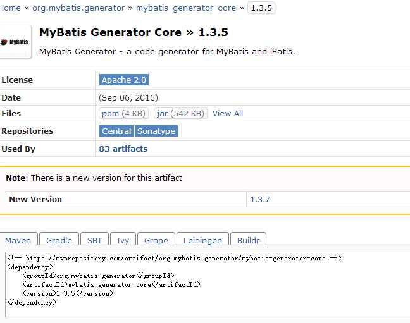Click the Files row label
Viewport: 410px width, 323px height.
coord(11,113)
